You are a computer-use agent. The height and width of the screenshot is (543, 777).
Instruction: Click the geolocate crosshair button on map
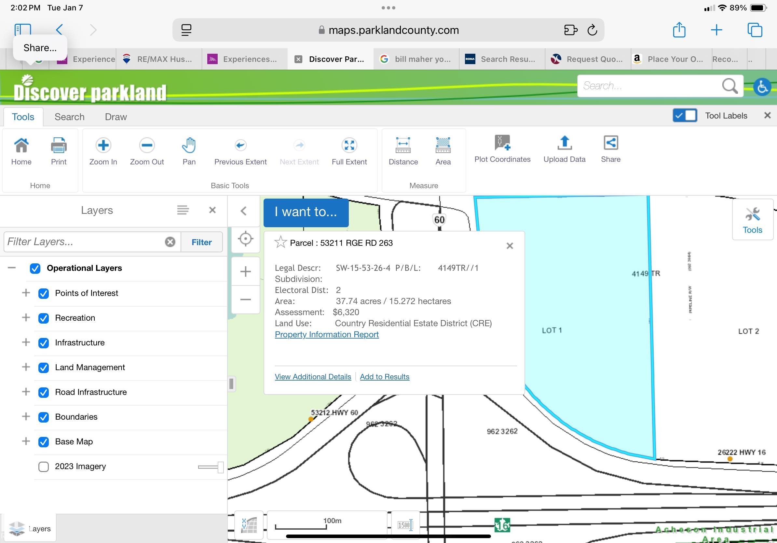point(245,239)
